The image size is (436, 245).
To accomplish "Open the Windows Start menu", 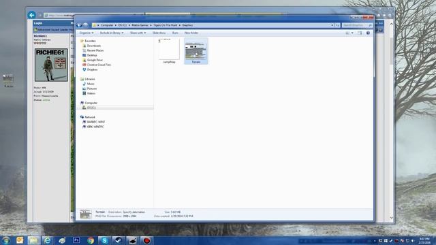I will 6,240.
